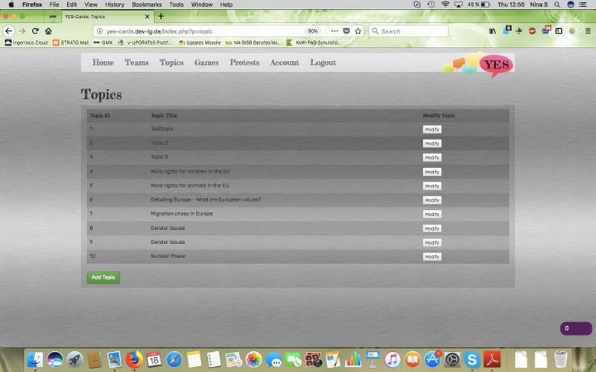This screenshot has height=372, width=596.
Task: Open the Account navigation link
Action: tap(285, 62)
